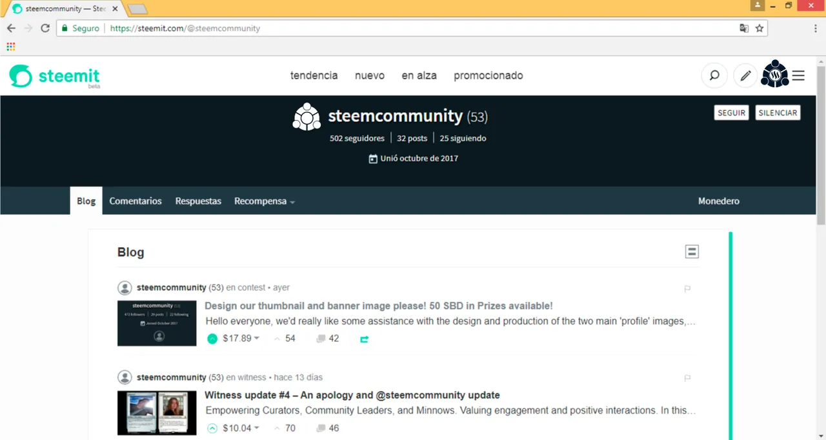
Task: Click steemcommunity author name on witness post
Action: 171,377
